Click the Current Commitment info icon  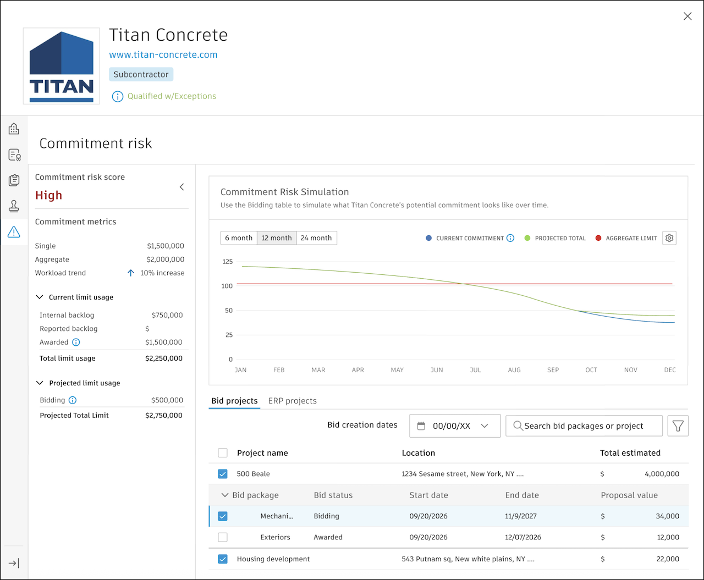pyautogui.click(x=510, y=238)
